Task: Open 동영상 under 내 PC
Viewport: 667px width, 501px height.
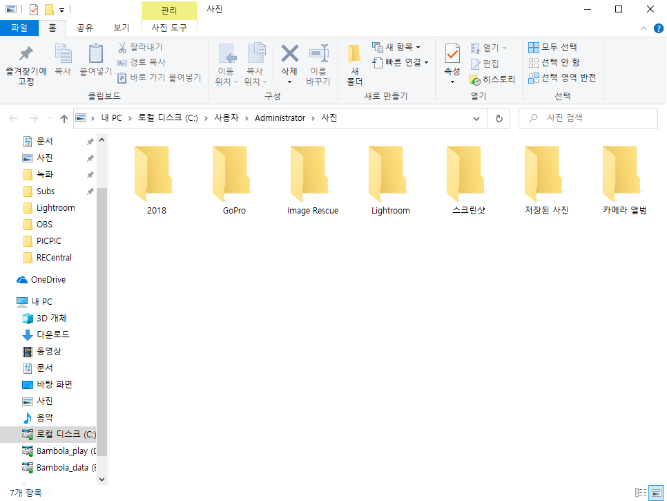Action: click(x=41, y=352)
